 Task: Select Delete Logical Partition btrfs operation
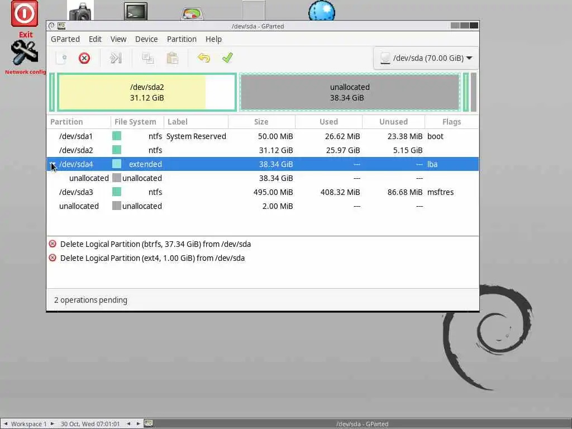click(263, 244)
